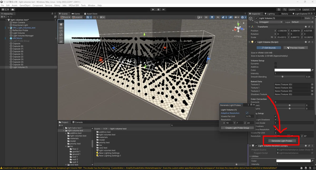
Task: Toggle Light Volume (Script) enabled checkbox
Action: (x=255, y=42)
